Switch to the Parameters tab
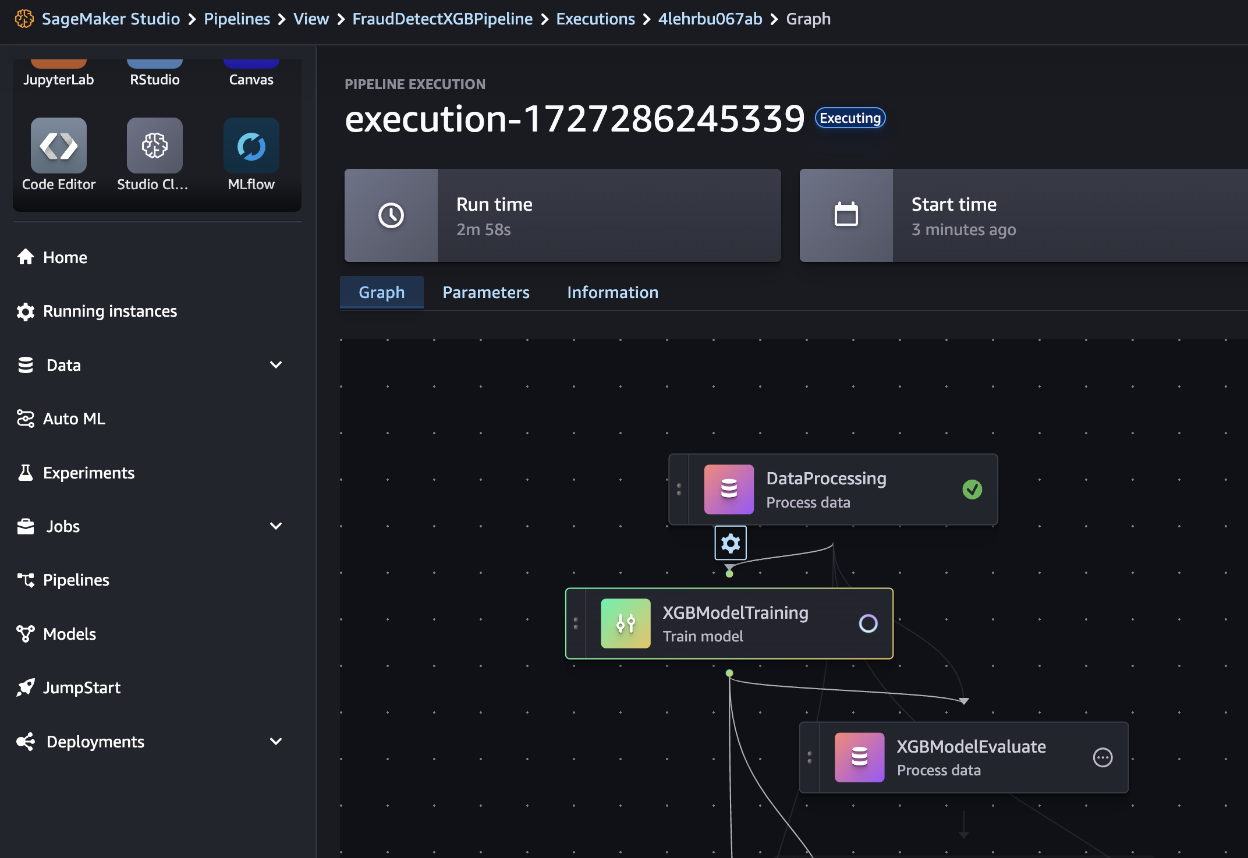 tap(485, 292)
